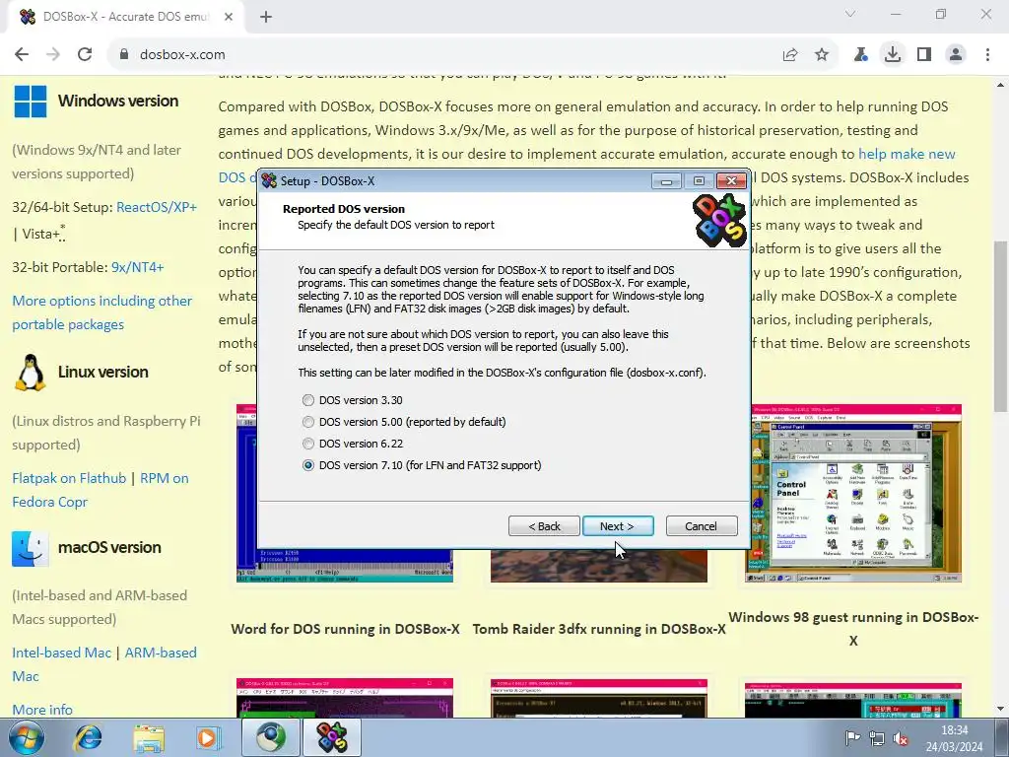Viewport: 1009px width, 757px height.
Task: Open Flatpak on Flathub link
Action: (x=69, y=478)
